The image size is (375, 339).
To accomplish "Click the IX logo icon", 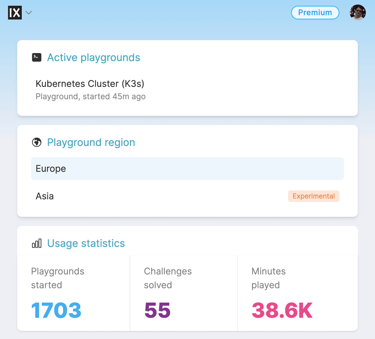I will coord(15,13).
